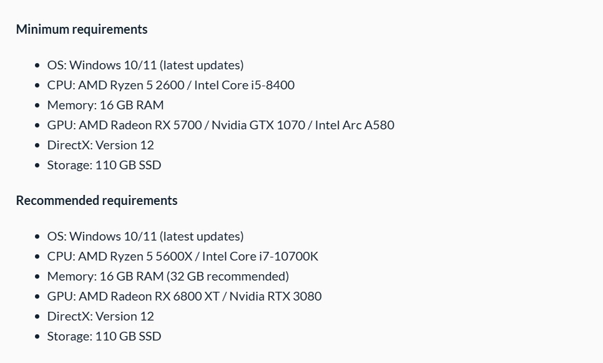Click DirectX Version 12 under Minimum requirements
Screen dimensions: 603x363
pyautogui.click(x=100, y=145)
